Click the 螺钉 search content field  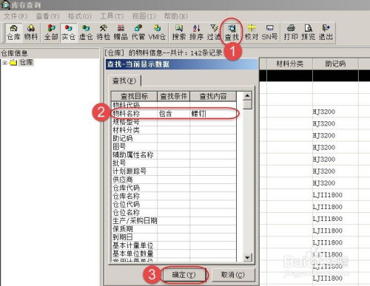(x=213, y=114)
